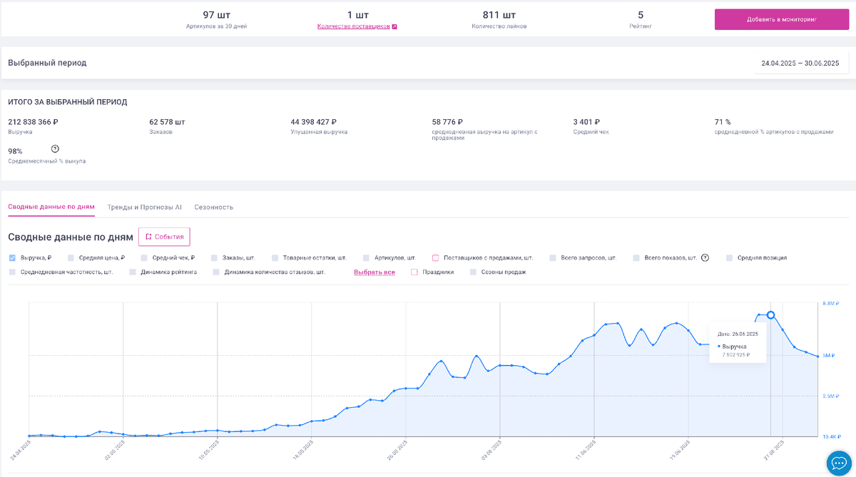Switch to Тренды и Прогнозы AI tab
This screenshot has width=856, height=477.
(x=144, y=207)
